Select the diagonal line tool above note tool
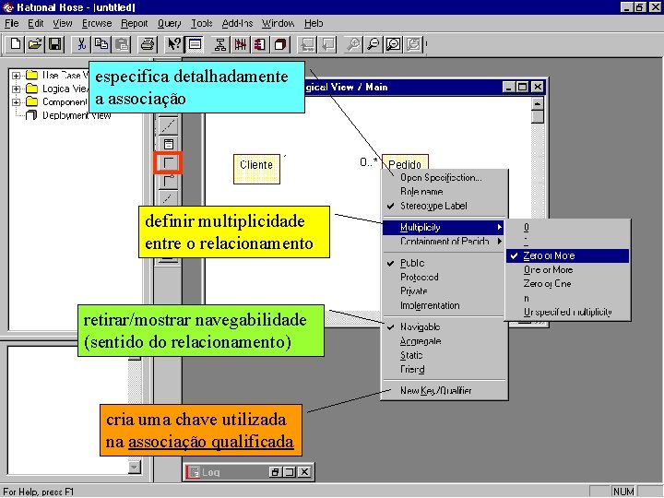Image resolution: width=664 pixels, height=498 pixels. pyautogui.click(x=168, y=125)
